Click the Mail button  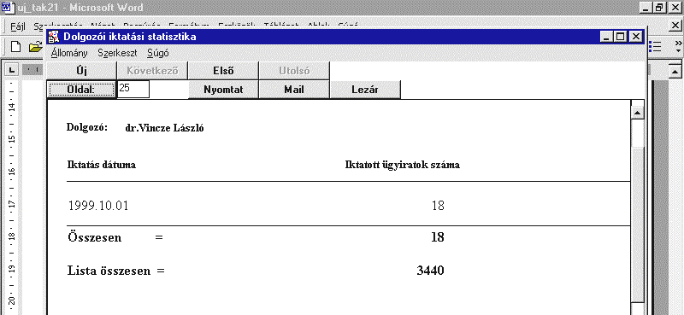coord(294,90)
